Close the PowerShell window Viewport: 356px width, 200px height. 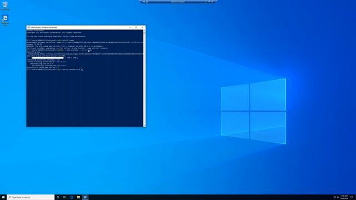(x=142, y=27)
